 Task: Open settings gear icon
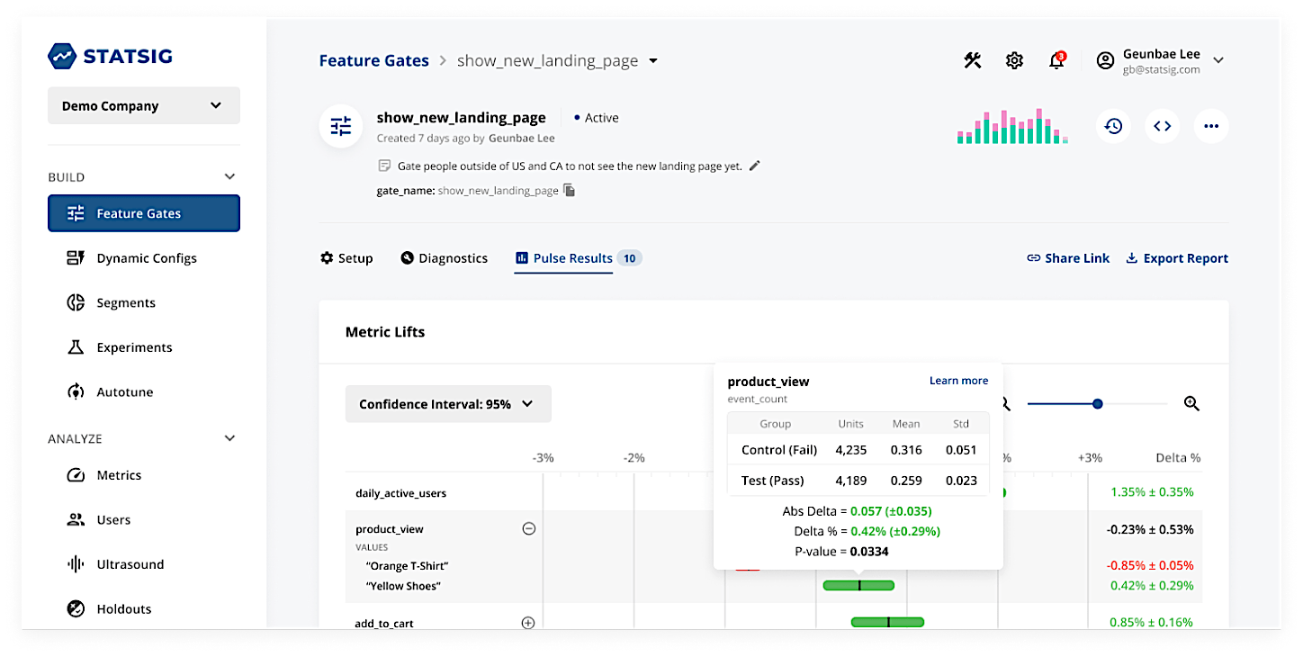(x=1014, y=60)
